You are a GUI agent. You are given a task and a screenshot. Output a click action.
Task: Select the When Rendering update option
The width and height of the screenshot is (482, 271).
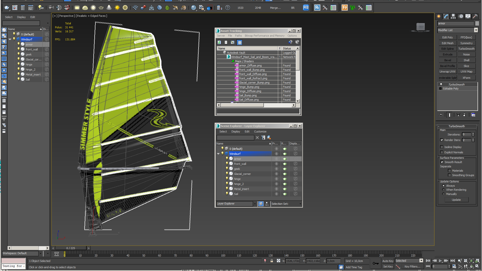(x=443, y=190)
